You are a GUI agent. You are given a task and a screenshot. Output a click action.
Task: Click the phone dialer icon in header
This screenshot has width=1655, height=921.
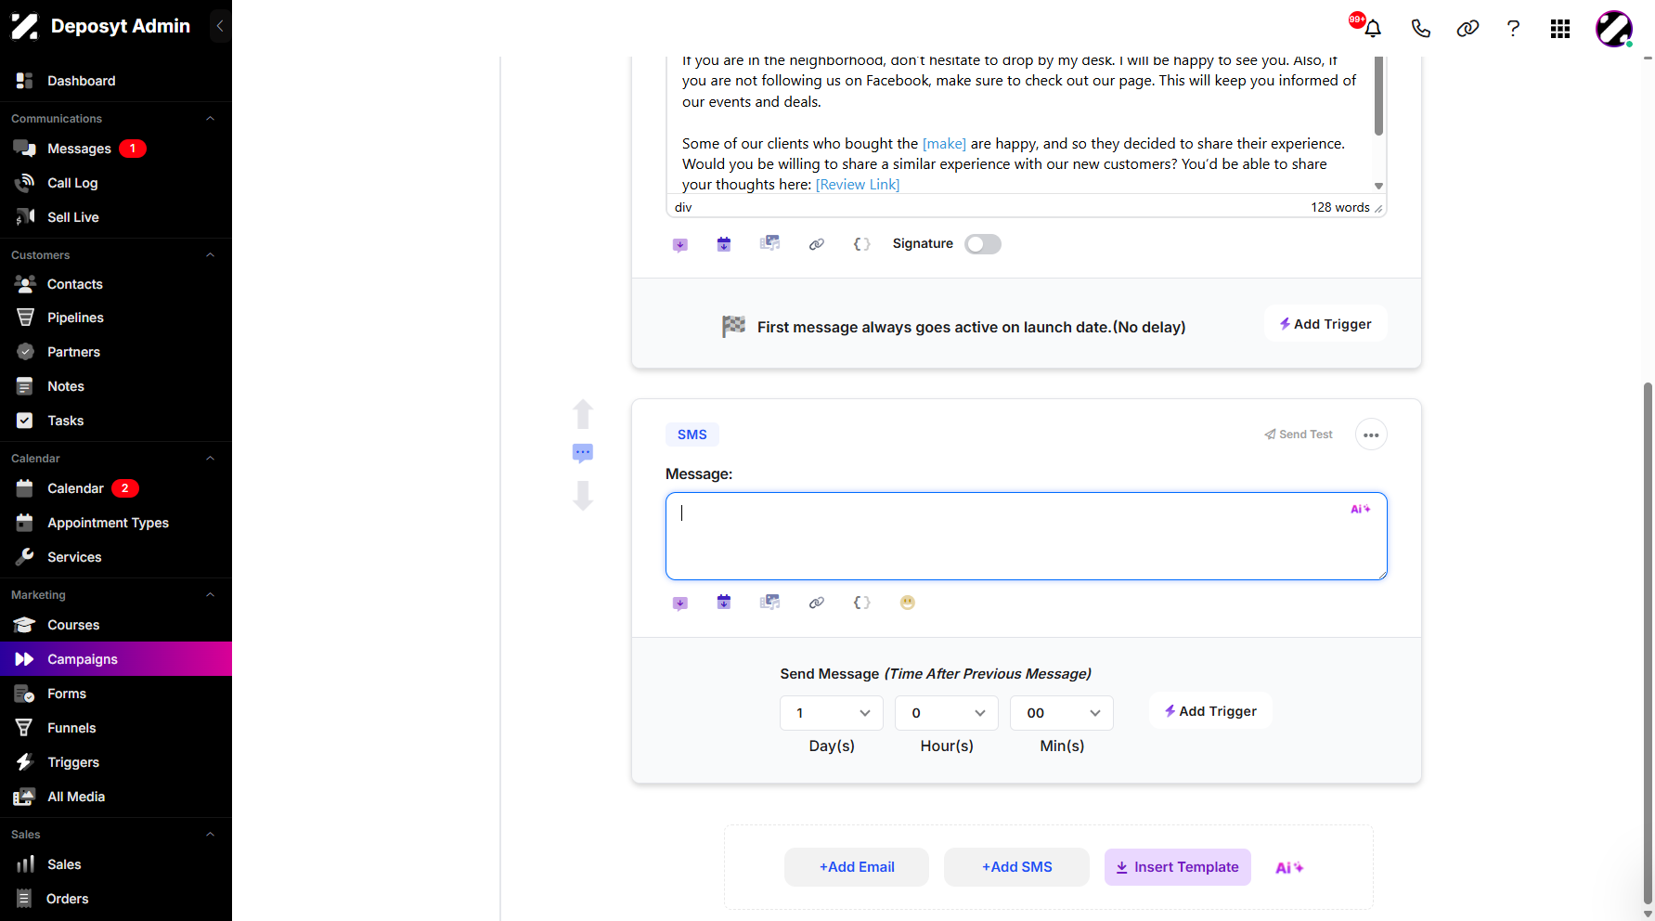click(x=1420, y=28)
